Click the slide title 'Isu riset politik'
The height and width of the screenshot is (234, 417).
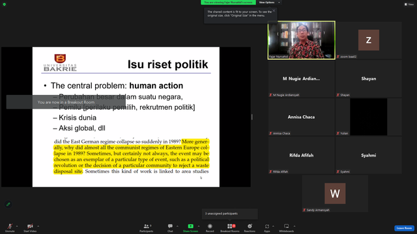coord(167,64)
